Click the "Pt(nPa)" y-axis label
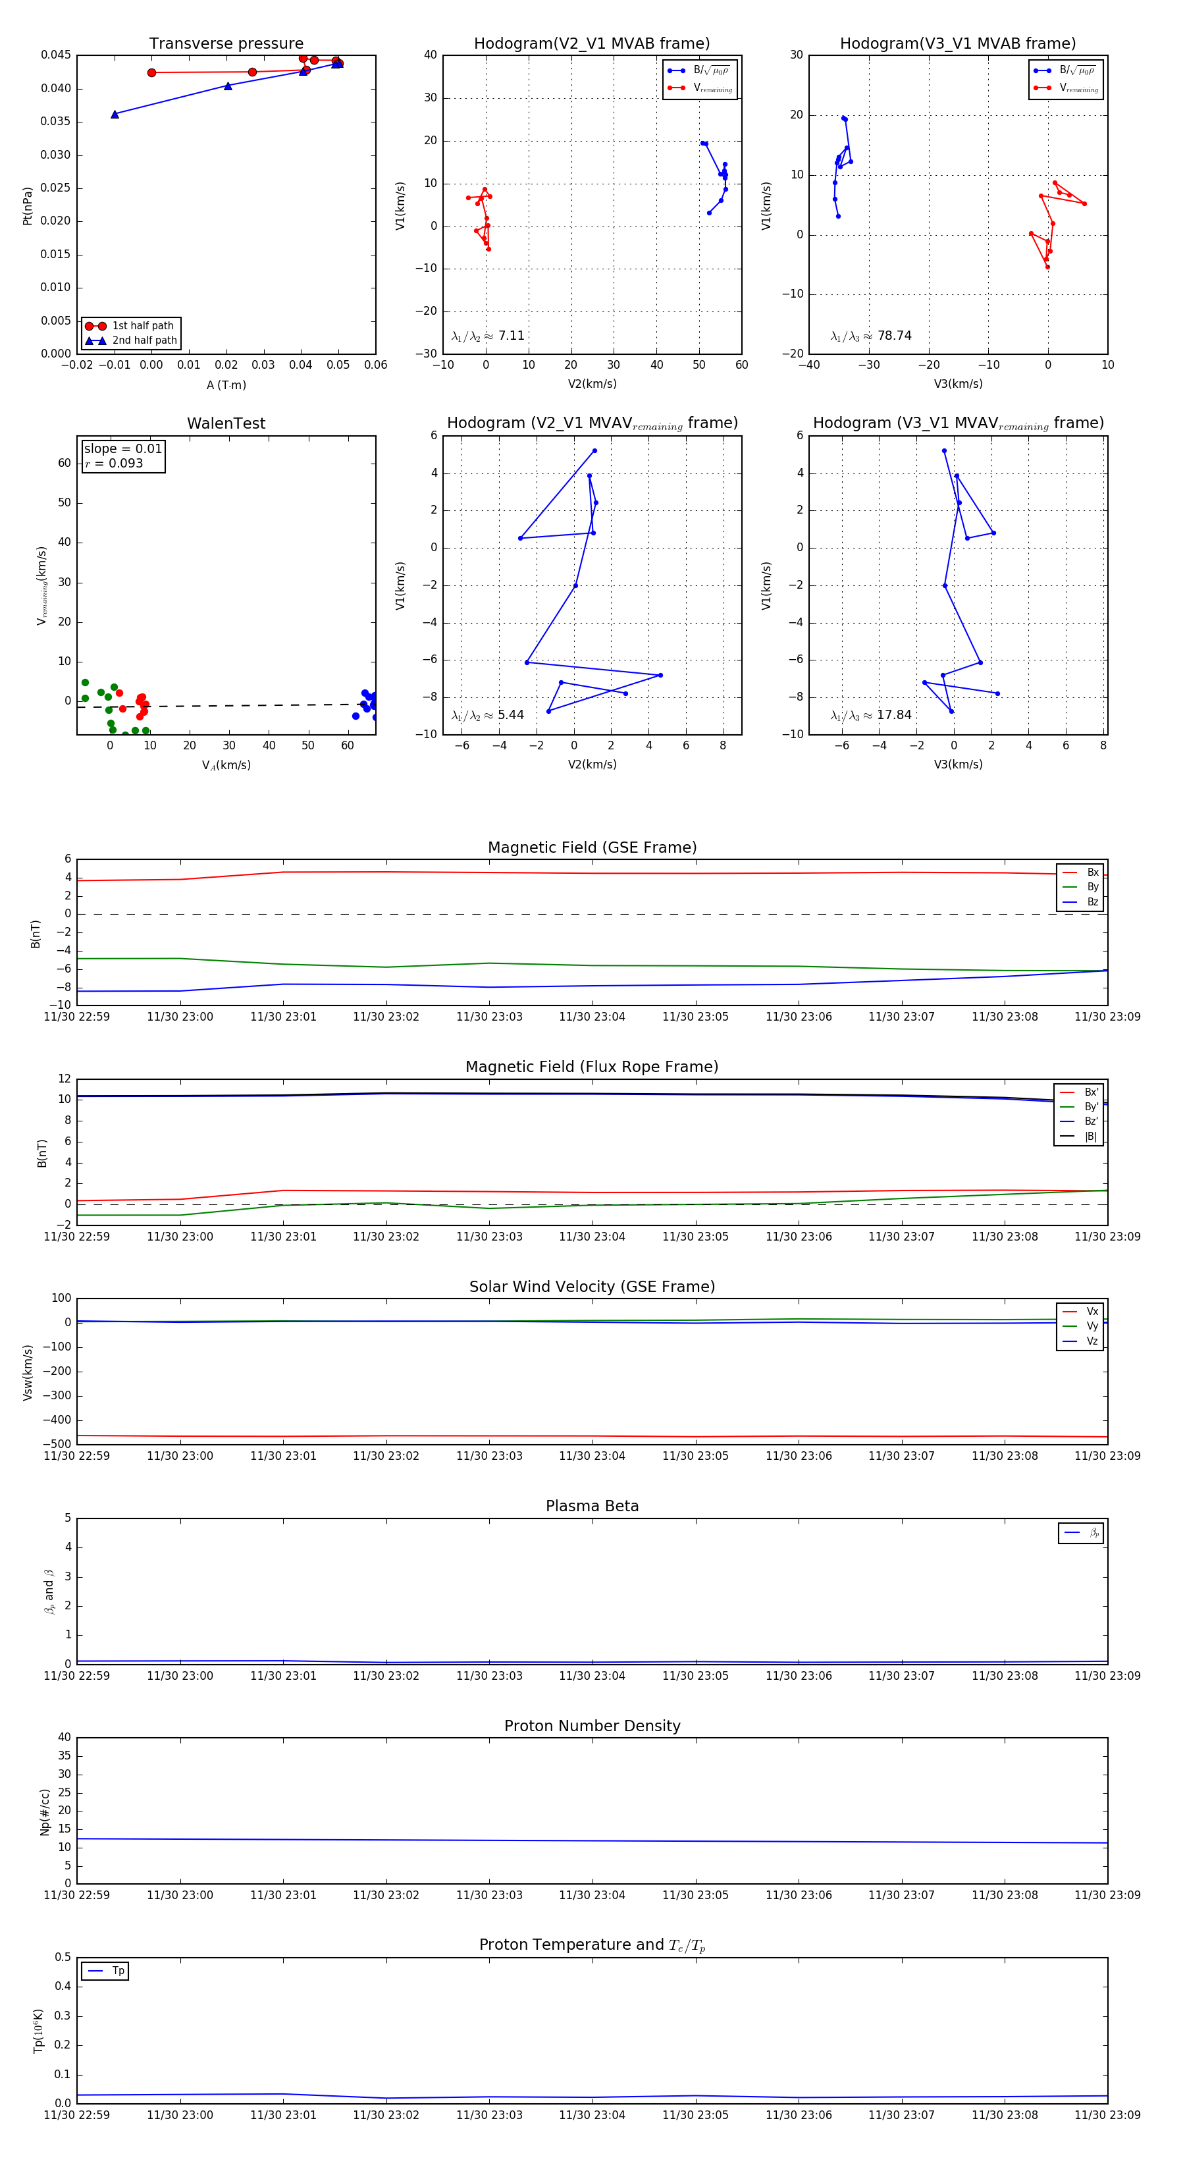Screen dimensions: 1185x2173 pyautogui.click(x=27, y=205)
